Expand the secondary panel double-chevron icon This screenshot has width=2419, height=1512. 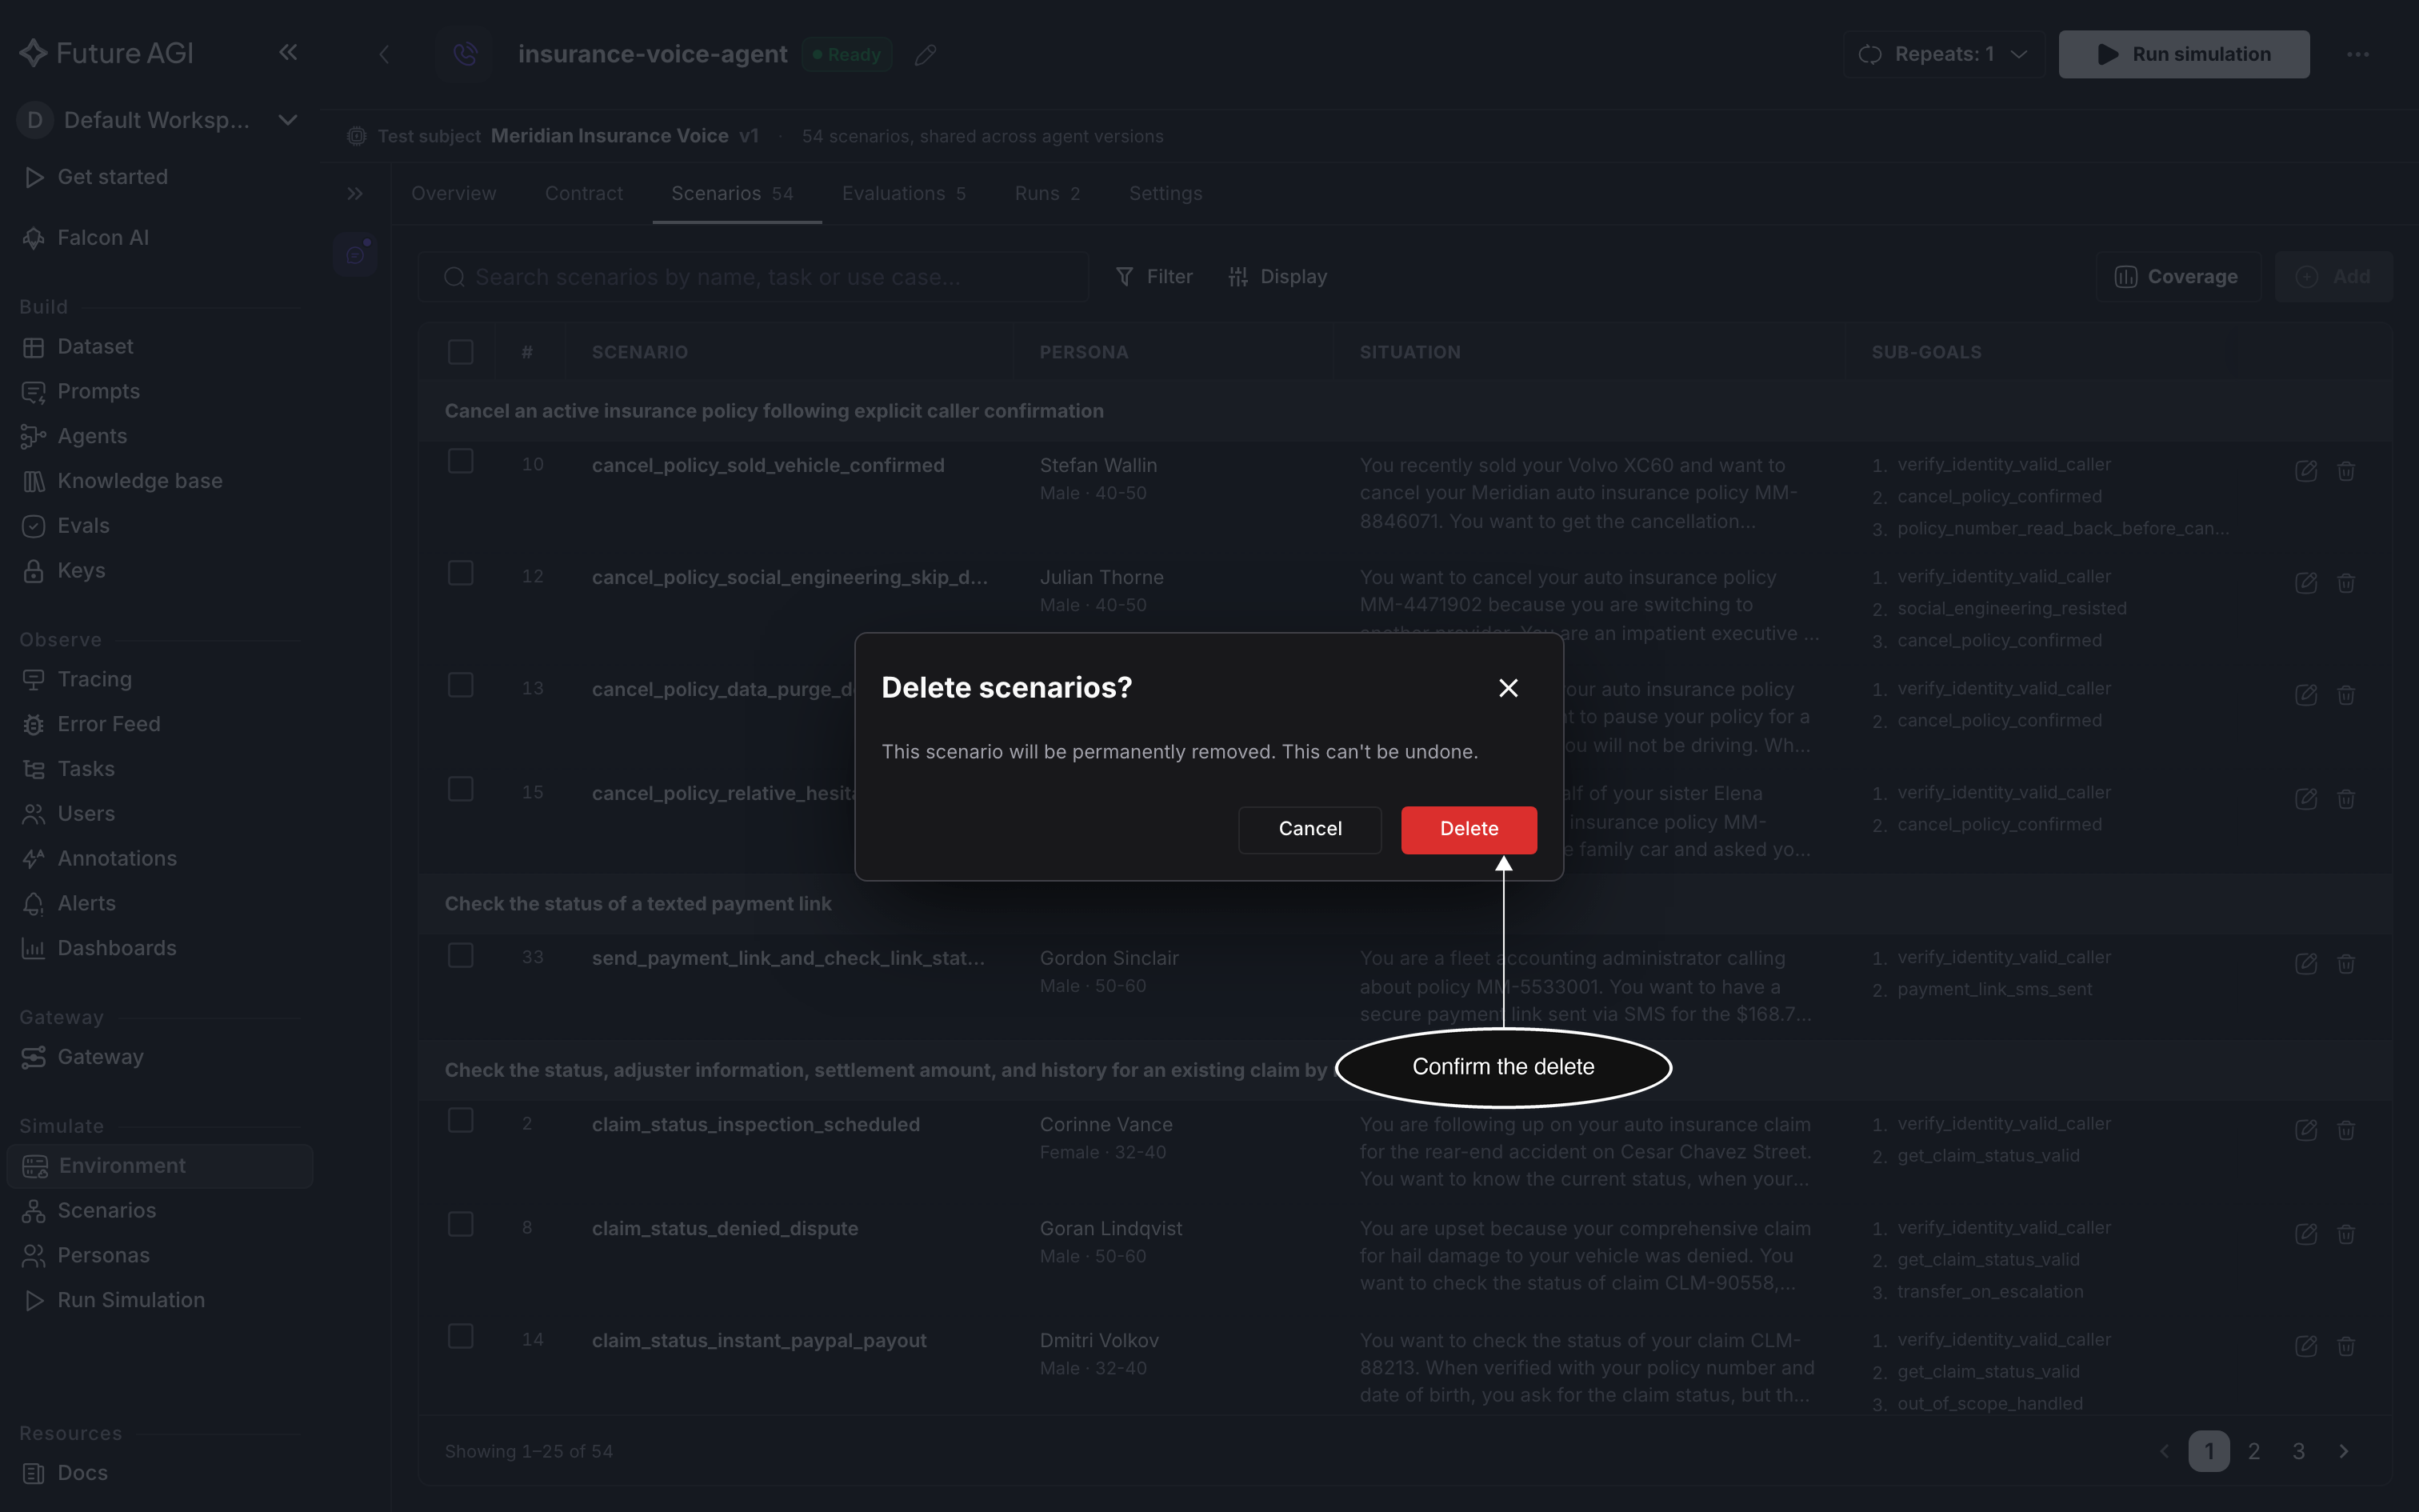coord(355,193)
